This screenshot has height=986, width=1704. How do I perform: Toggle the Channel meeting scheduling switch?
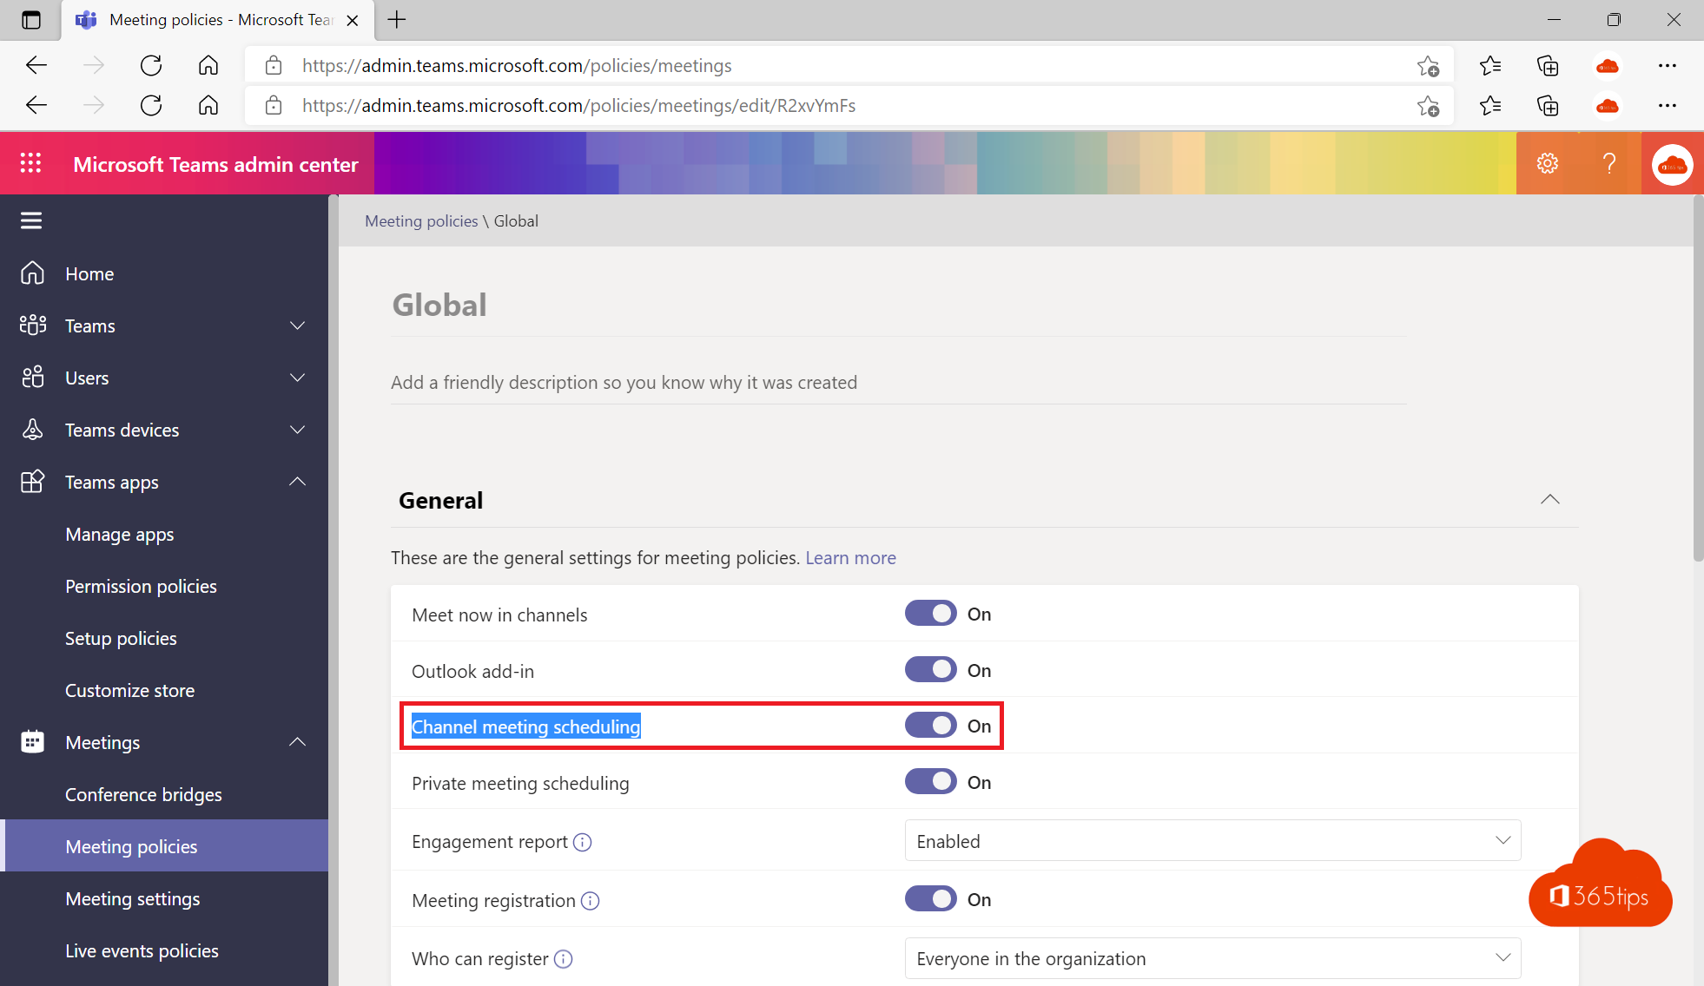931,726
